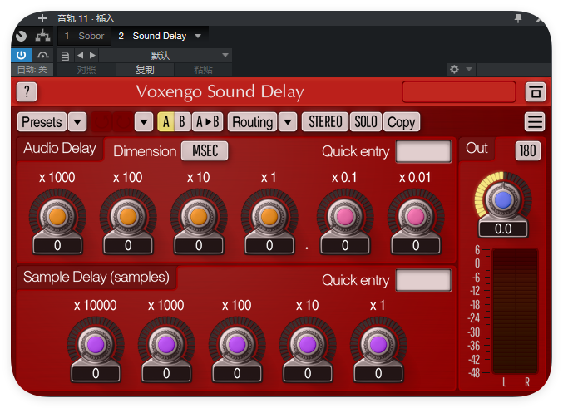Click the Sample Delay x 10 purple knob
Viewport: 563px width, 408px height.
pos(308,345)
